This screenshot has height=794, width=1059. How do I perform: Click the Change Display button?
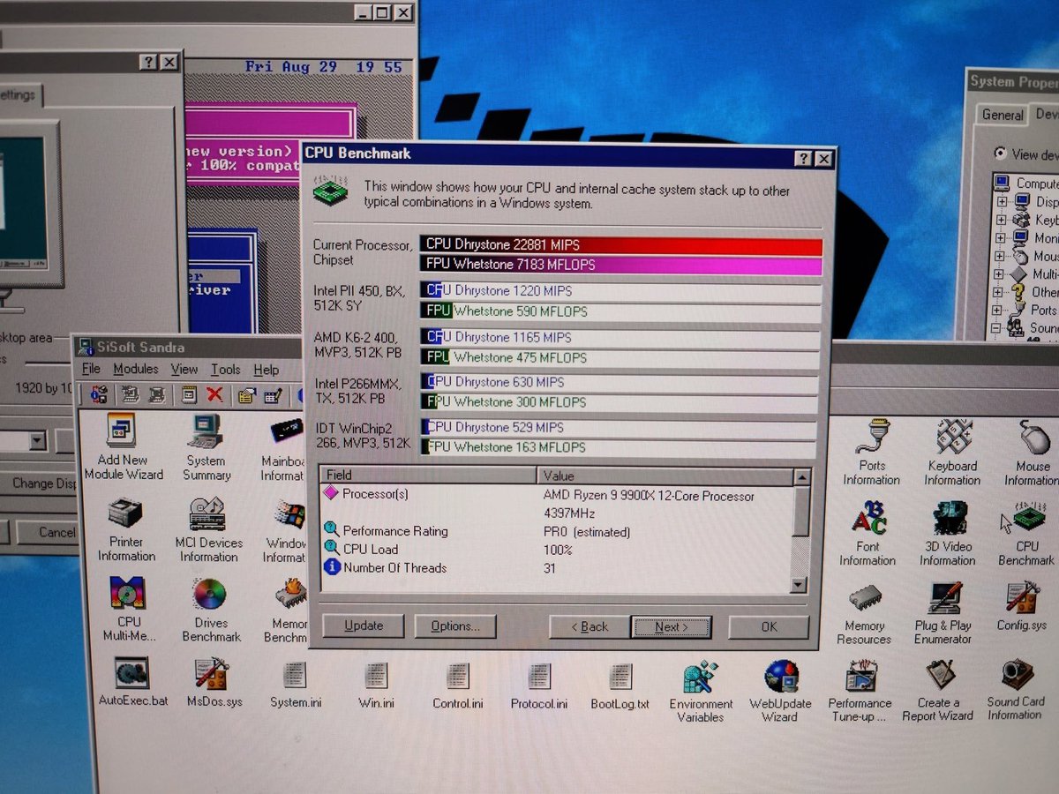click(42, 483)
